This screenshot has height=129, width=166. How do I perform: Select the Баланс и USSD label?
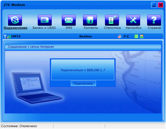click(44, 28)
